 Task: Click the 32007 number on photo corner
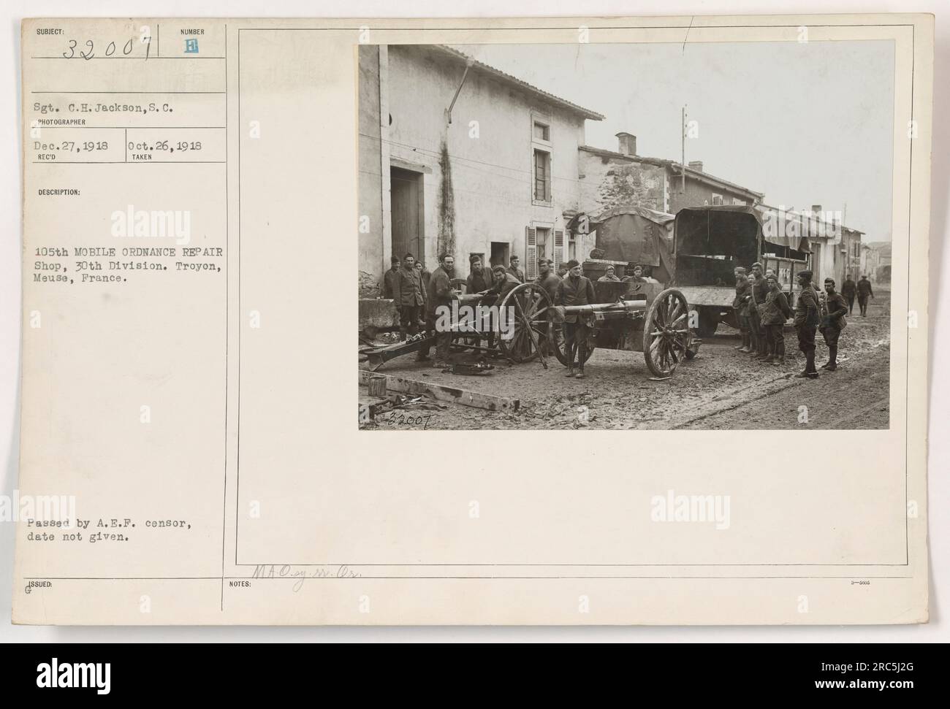point(395,419)
